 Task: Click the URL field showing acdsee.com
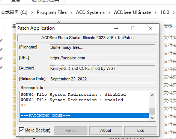click(x=102, y=58)
